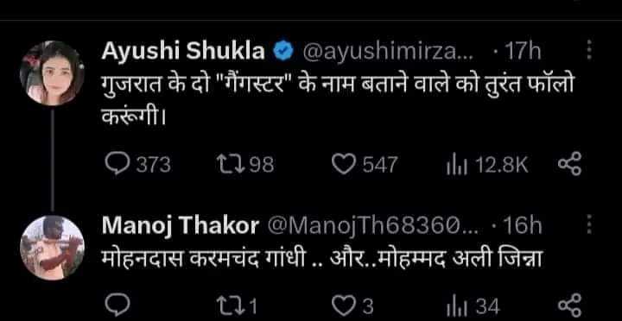622x321 pixels.
Task: Share Manoj Thakor's reply
Action: click(569, 305)
